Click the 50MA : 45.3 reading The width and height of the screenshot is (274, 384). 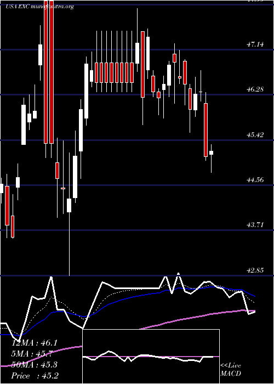point(34,365)
